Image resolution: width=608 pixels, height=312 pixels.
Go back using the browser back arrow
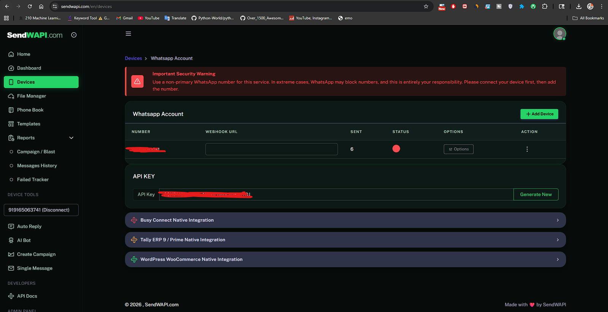(7, 6)
